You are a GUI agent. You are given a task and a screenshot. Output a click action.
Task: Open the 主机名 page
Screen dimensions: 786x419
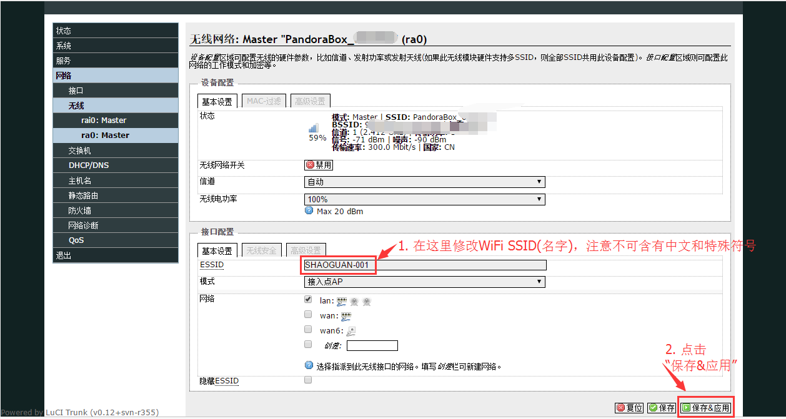point(116,180)
